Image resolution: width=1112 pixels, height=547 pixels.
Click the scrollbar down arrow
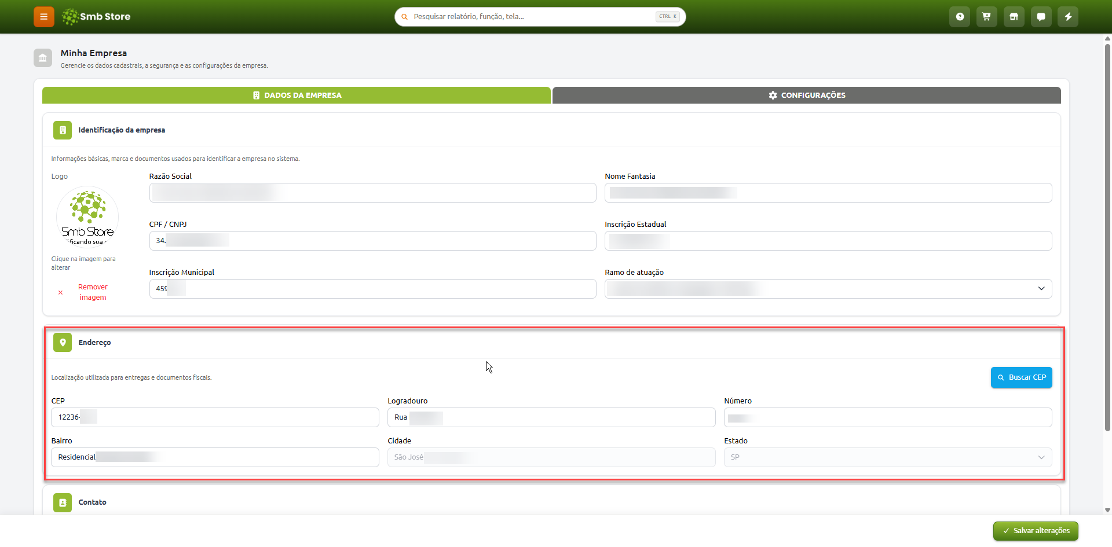[x=1107, y=510]
